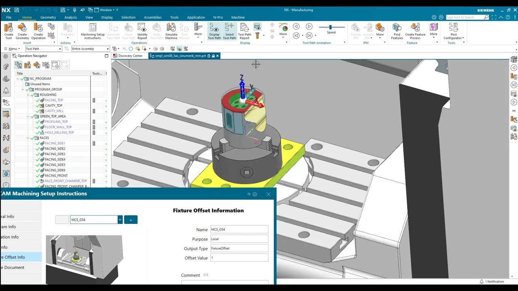Viewport: 518px width, 291px height.
Task: Open the File menu
Action: click(x=8, y=17)
